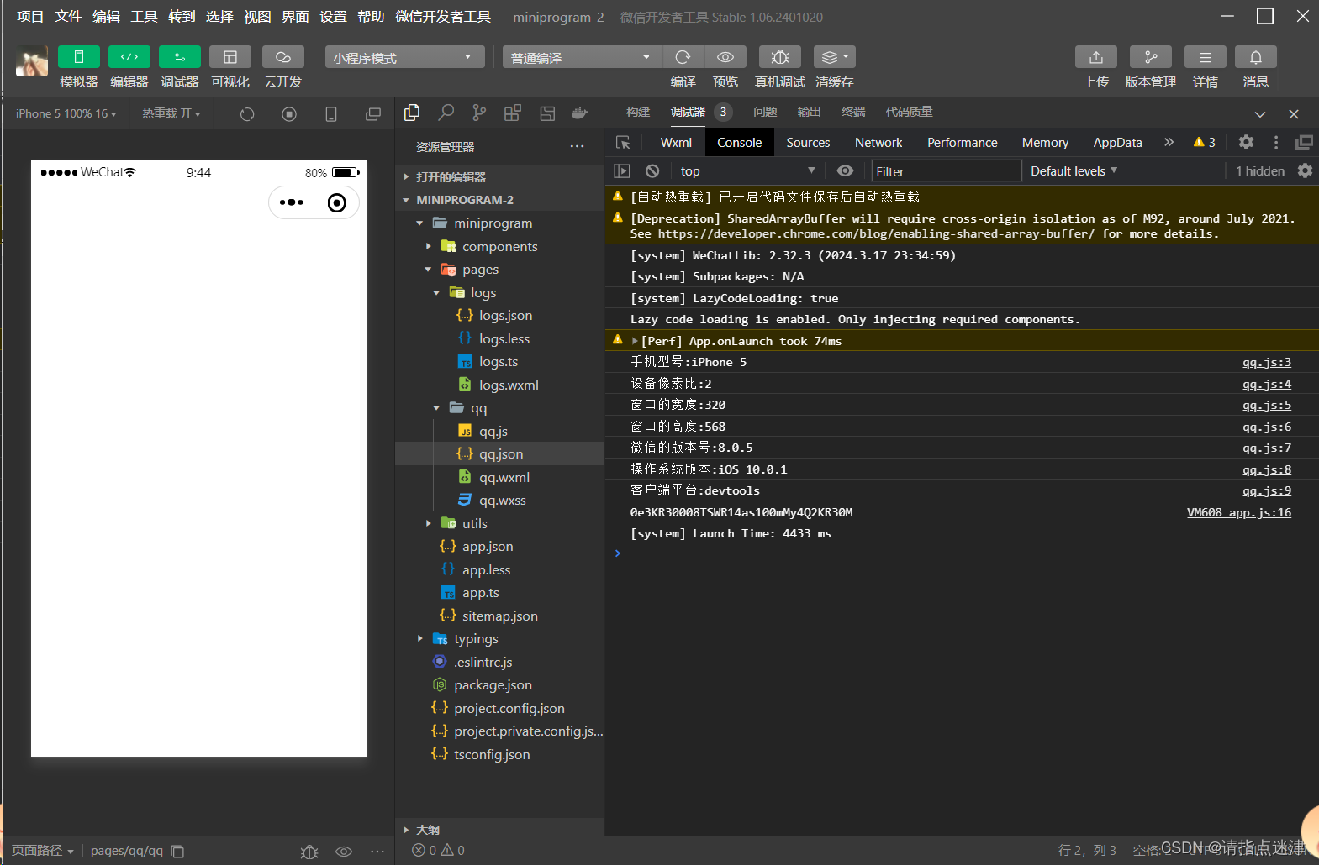Show more devtools tabs chevron

[1169, 143]
